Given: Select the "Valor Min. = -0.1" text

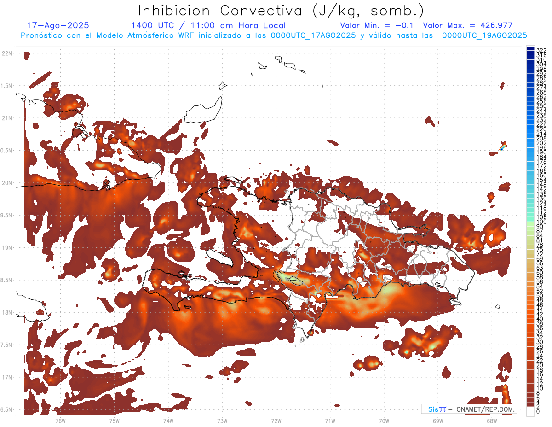Looking at the screenshot, I should tap(378, 26).
